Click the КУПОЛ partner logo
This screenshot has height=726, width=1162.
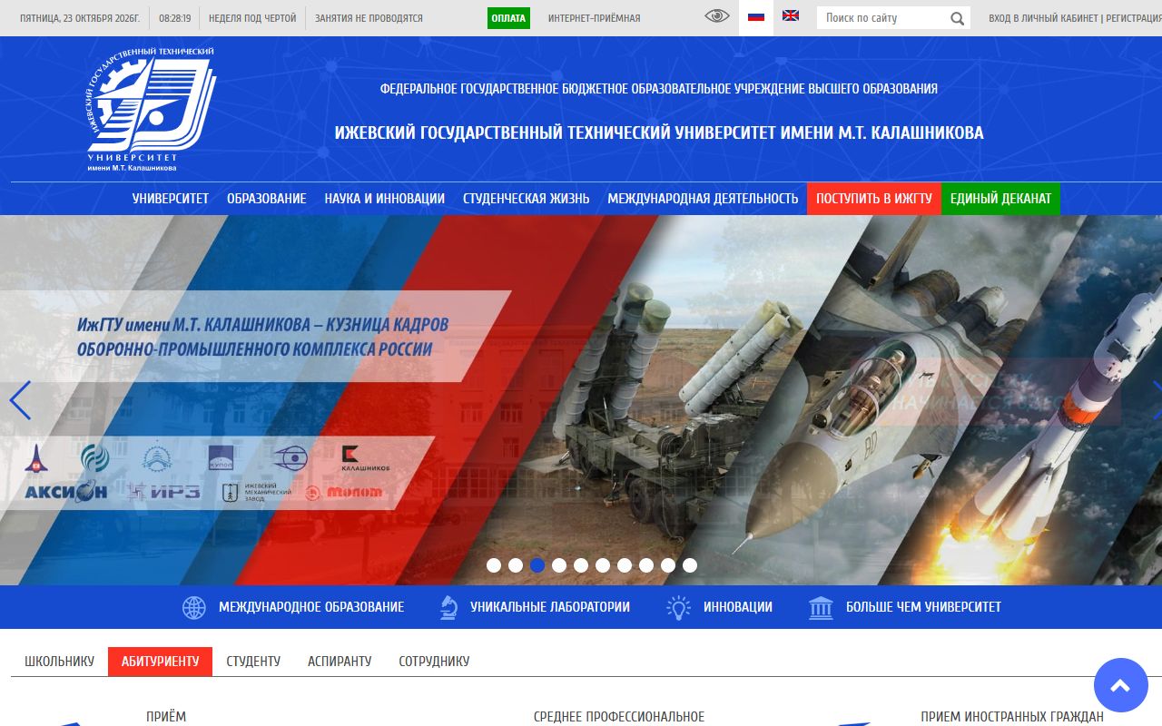click(x=222, y=457)
